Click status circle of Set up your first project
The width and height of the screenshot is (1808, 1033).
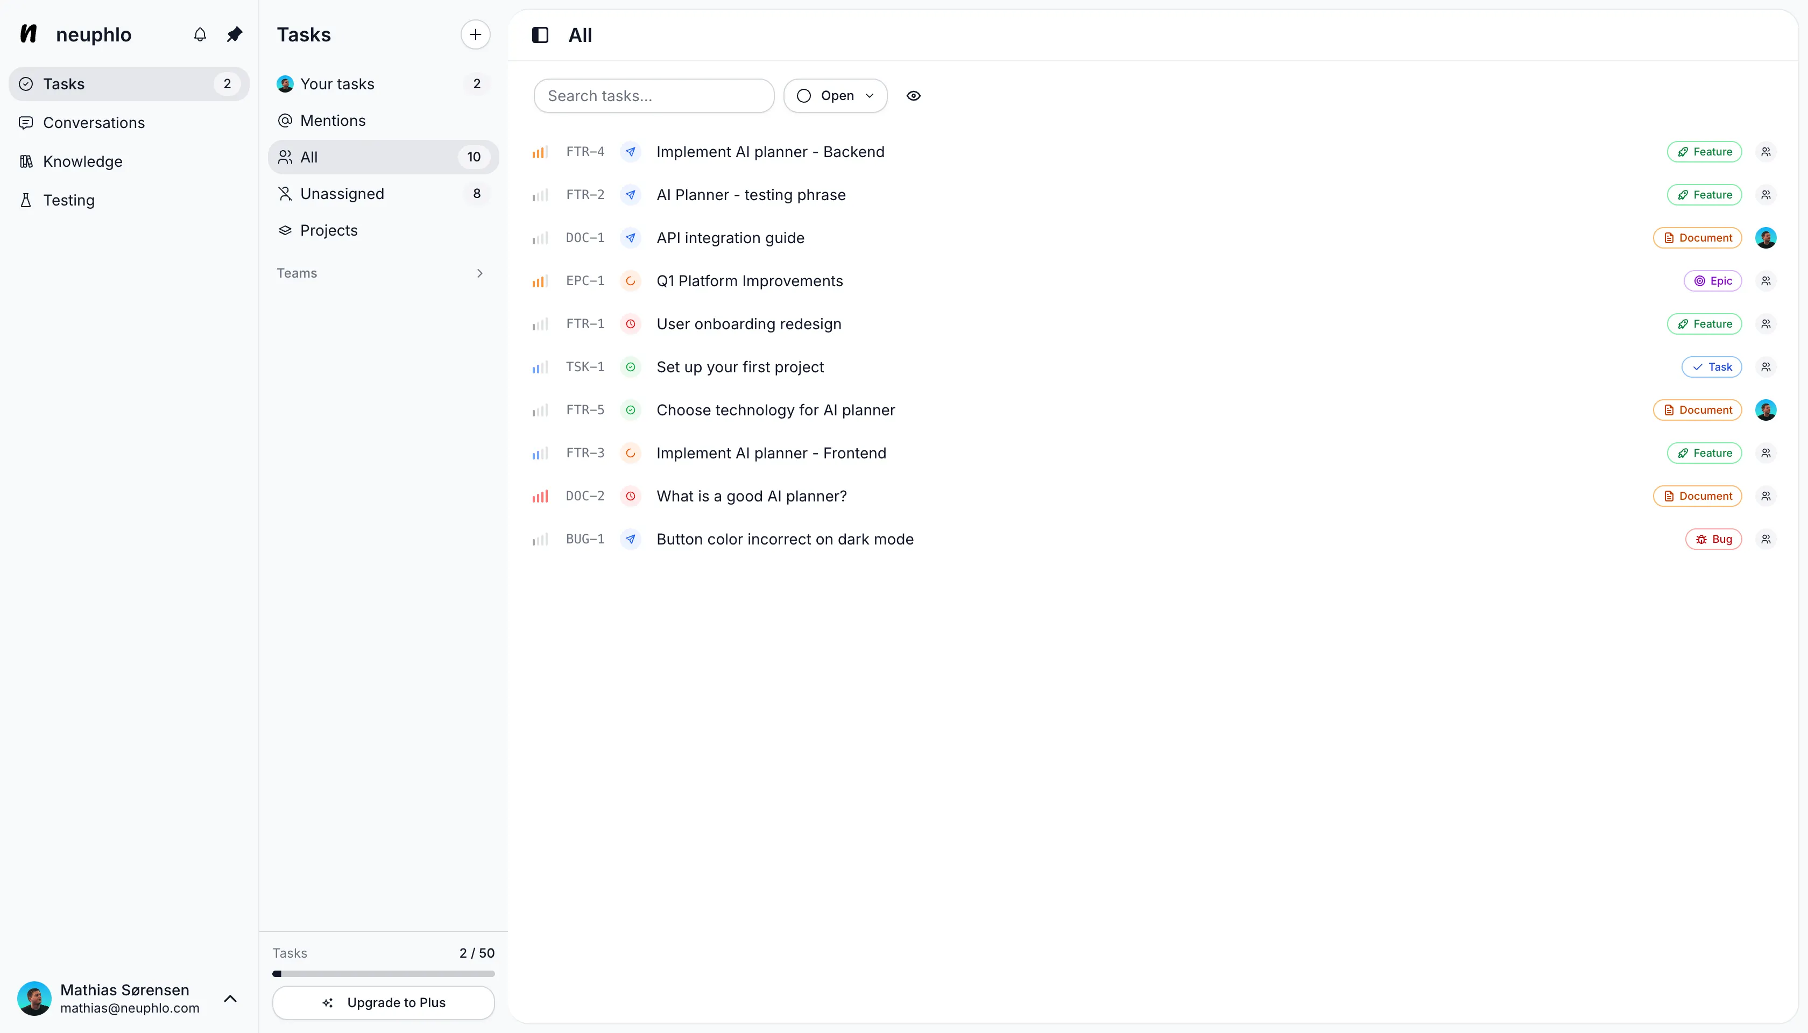click(x=630, y=367)
